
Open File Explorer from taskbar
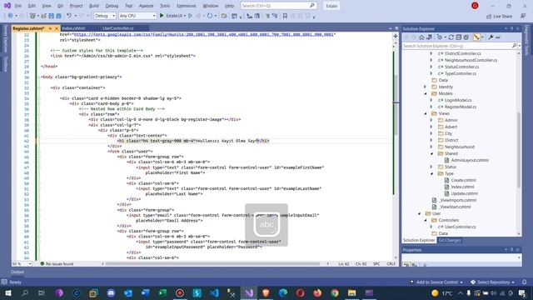351,292
